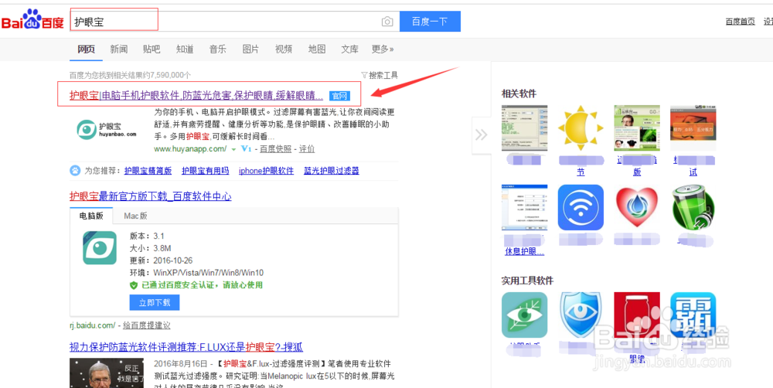
Task: Switch to the 贴吧 tab
Action: point(152,49)
